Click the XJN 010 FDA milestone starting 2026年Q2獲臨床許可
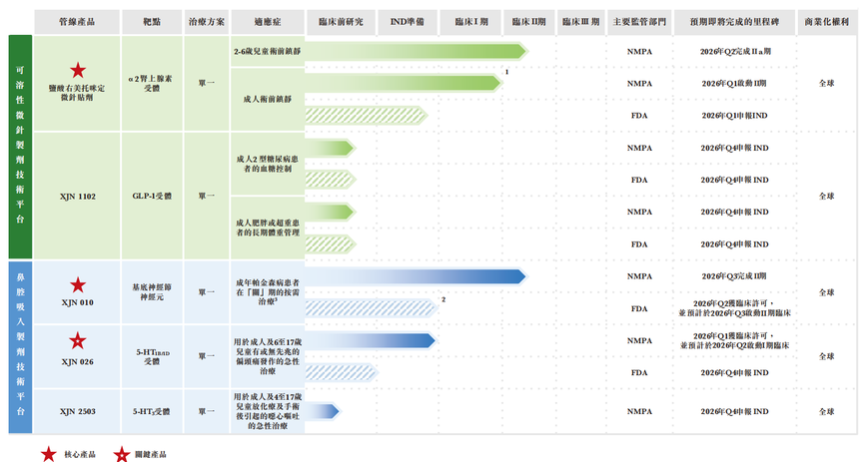859x462 pixels. [734, 308]
